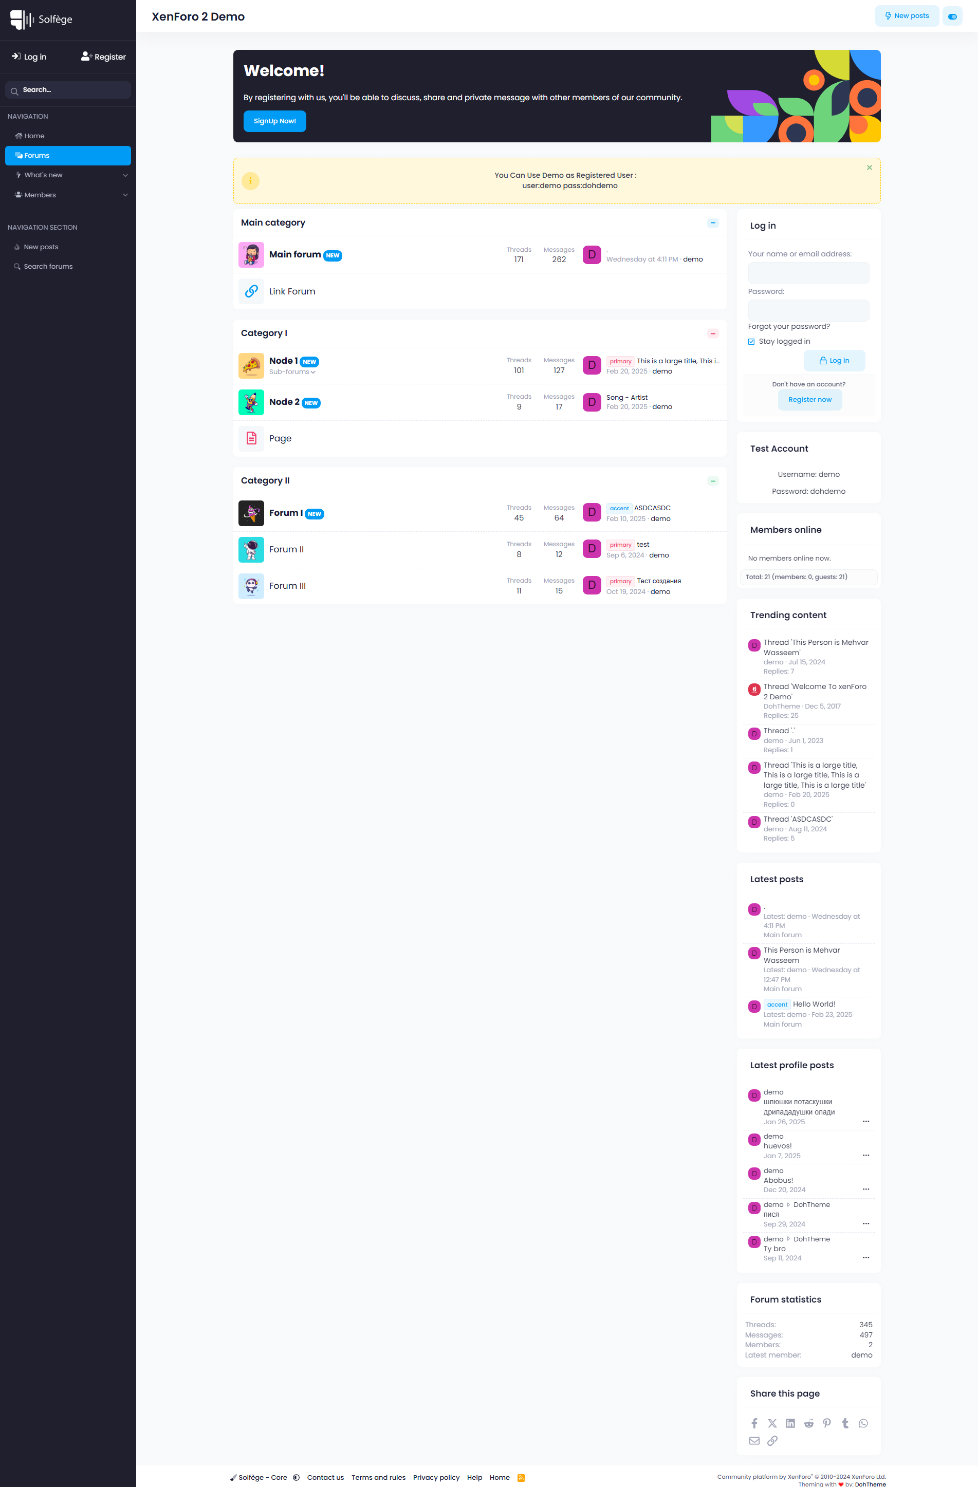
Task: Click the WhatsApp share icon
Action: click(x=863, y=1423)
